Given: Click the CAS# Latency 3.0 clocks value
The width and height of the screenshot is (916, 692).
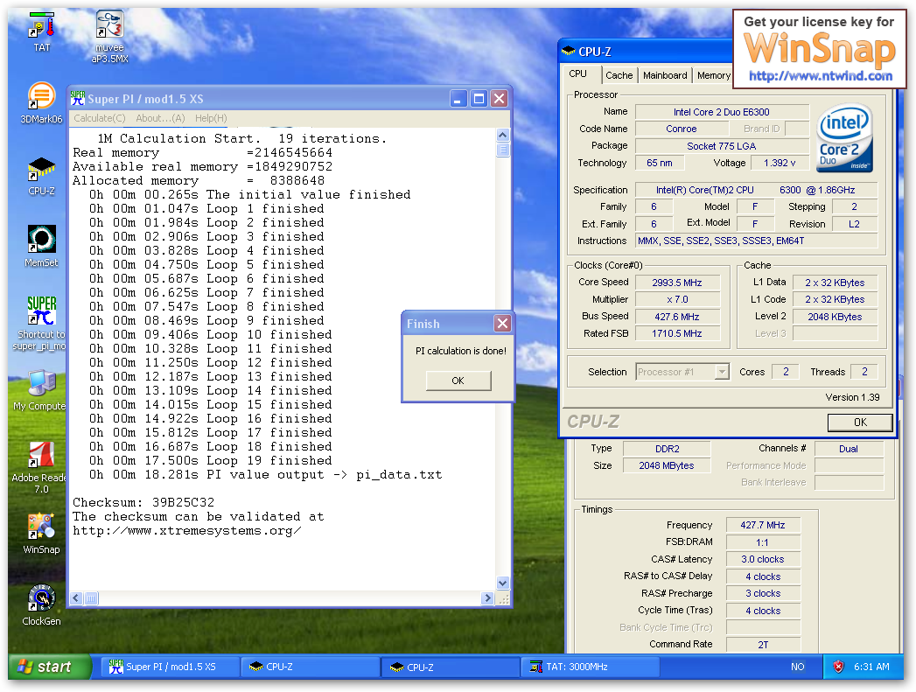Looking at the screenshot, I should [763, 559].
